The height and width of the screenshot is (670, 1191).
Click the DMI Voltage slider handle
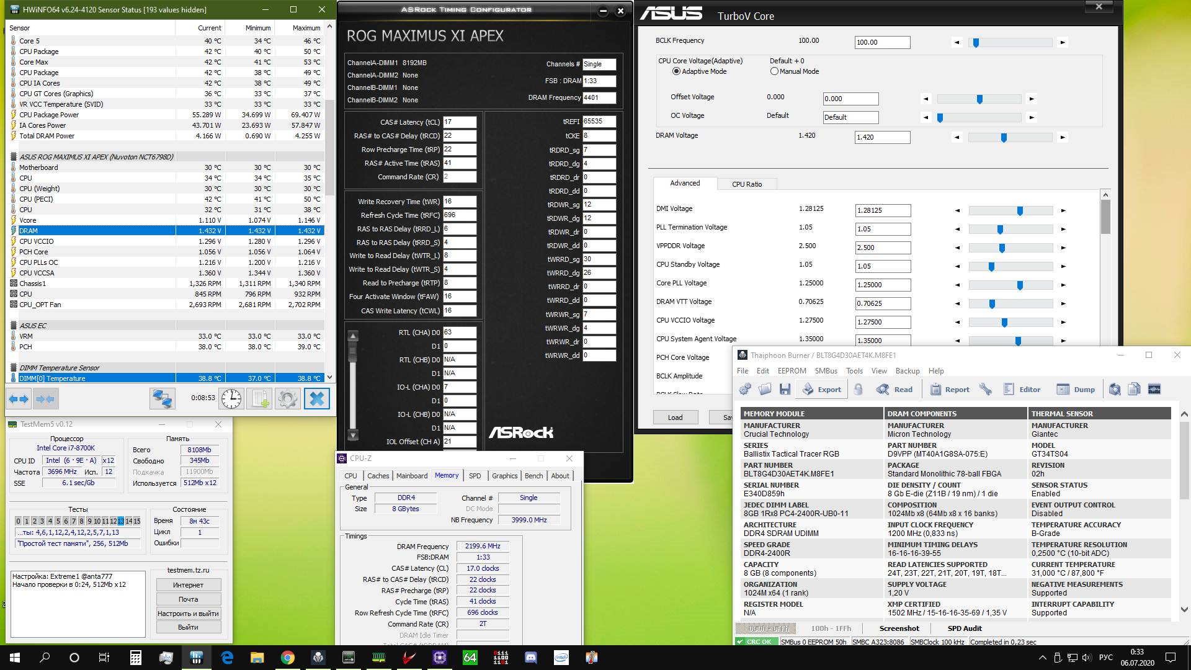click(x=1020, y=211)
